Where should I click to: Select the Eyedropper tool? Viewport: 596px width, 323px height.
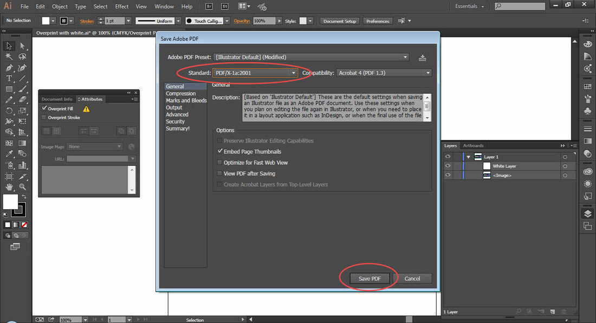(x=9, y=154)
